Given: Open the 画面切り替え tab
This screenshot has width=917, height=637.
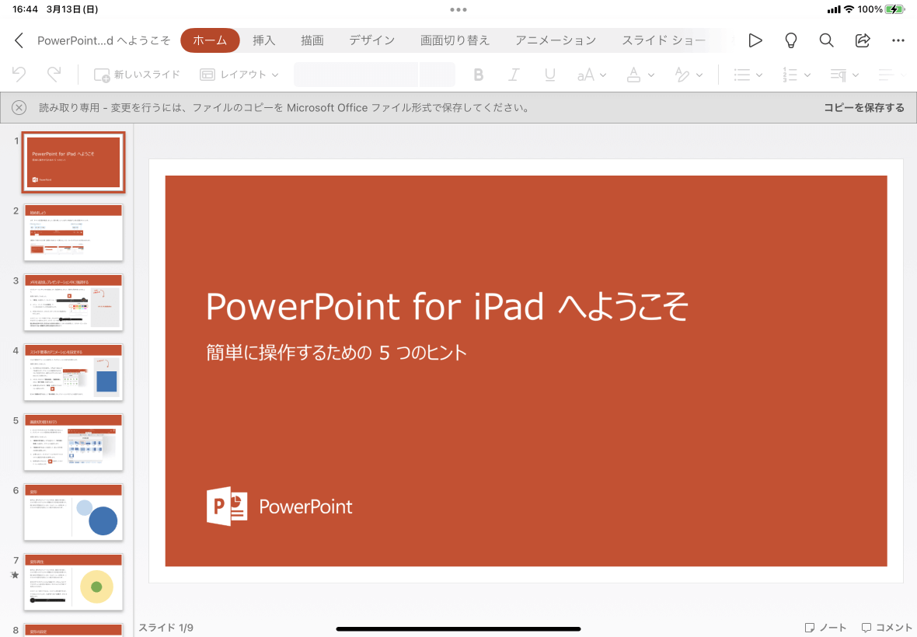Looking at the screenshot, I should click(x=455, y=40).
